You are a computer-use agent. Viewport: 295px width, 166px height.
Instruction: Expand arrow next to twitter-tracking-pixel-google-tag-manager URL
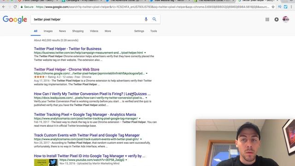click(x=140, y=119)
